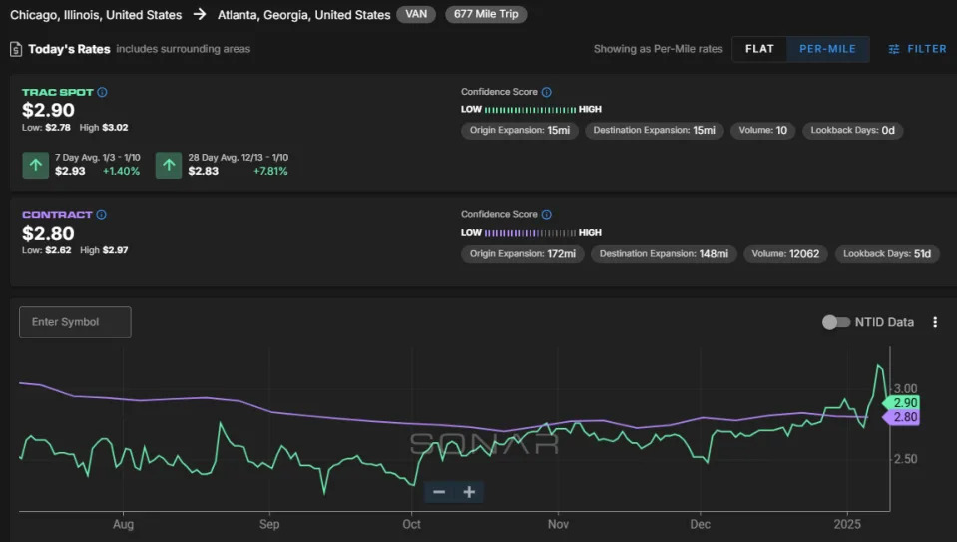957x542 pixels.
Task: Click Showing as Per-Mile rates text
Action: click(658, 49)
